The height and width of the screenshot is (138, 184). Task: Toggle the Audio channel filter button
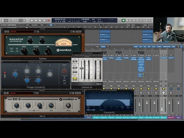pyautogui.click(x=136, y=47)
